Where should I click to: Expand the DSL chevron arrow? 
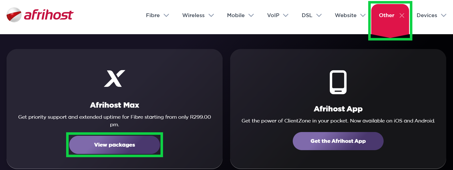click(x=319, y=16)
